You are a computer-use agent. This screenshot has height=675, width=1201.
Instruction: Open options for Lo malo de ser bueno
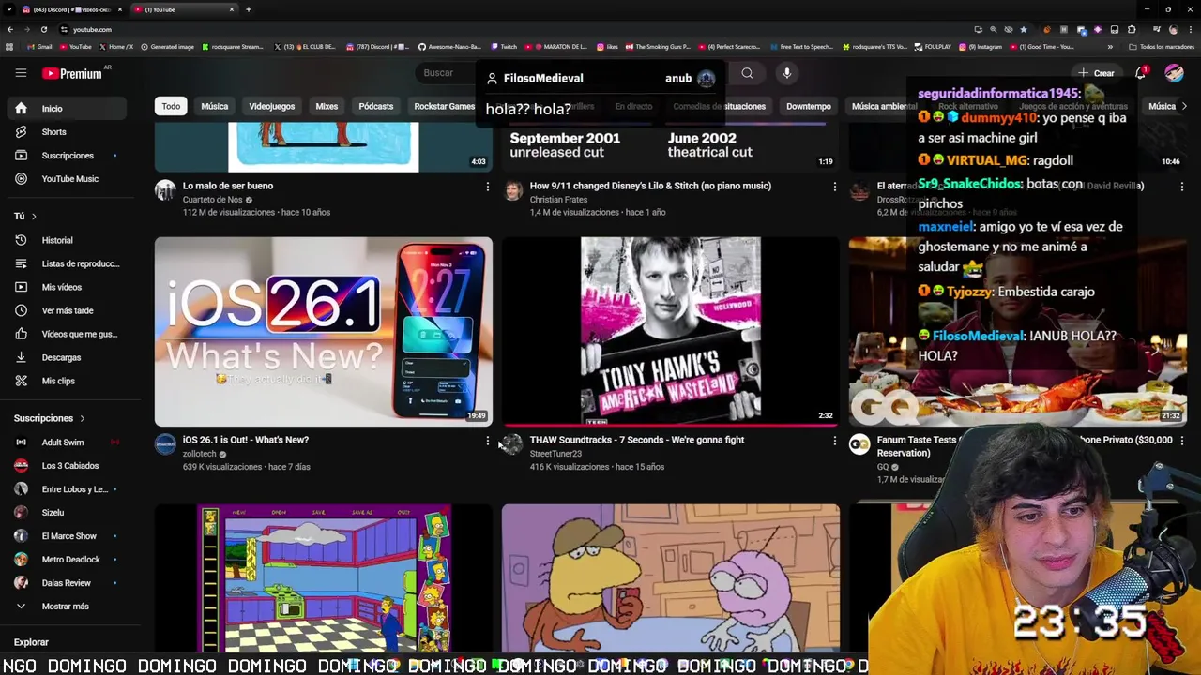(x=487, y=187)
